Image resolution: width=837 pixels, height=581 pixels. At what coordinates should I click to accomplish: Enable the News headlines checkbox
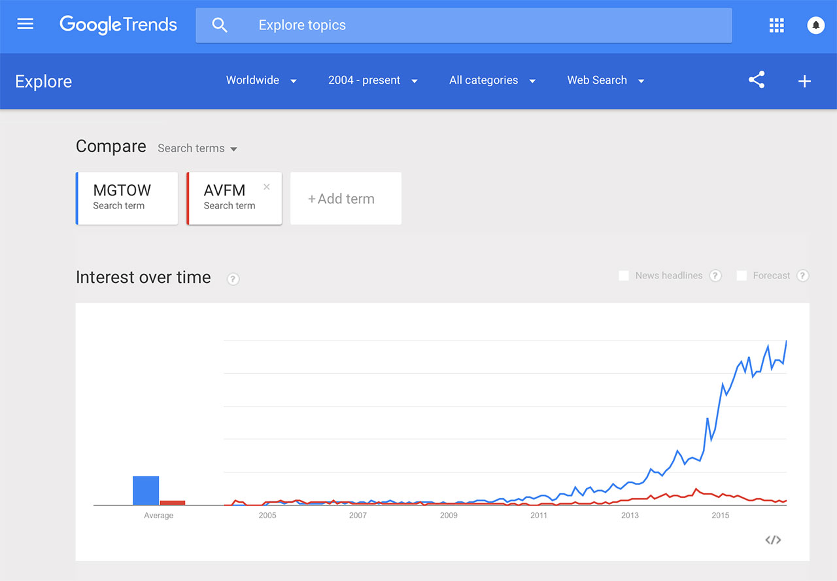(624, 276)
